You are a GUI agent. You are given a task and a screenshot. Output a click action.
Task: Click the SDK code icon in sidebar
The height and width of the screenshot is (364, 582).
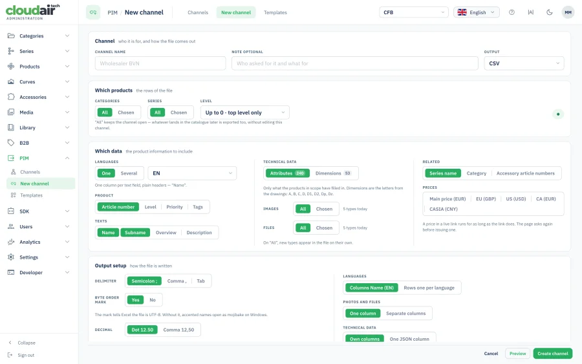click(11, 211)
